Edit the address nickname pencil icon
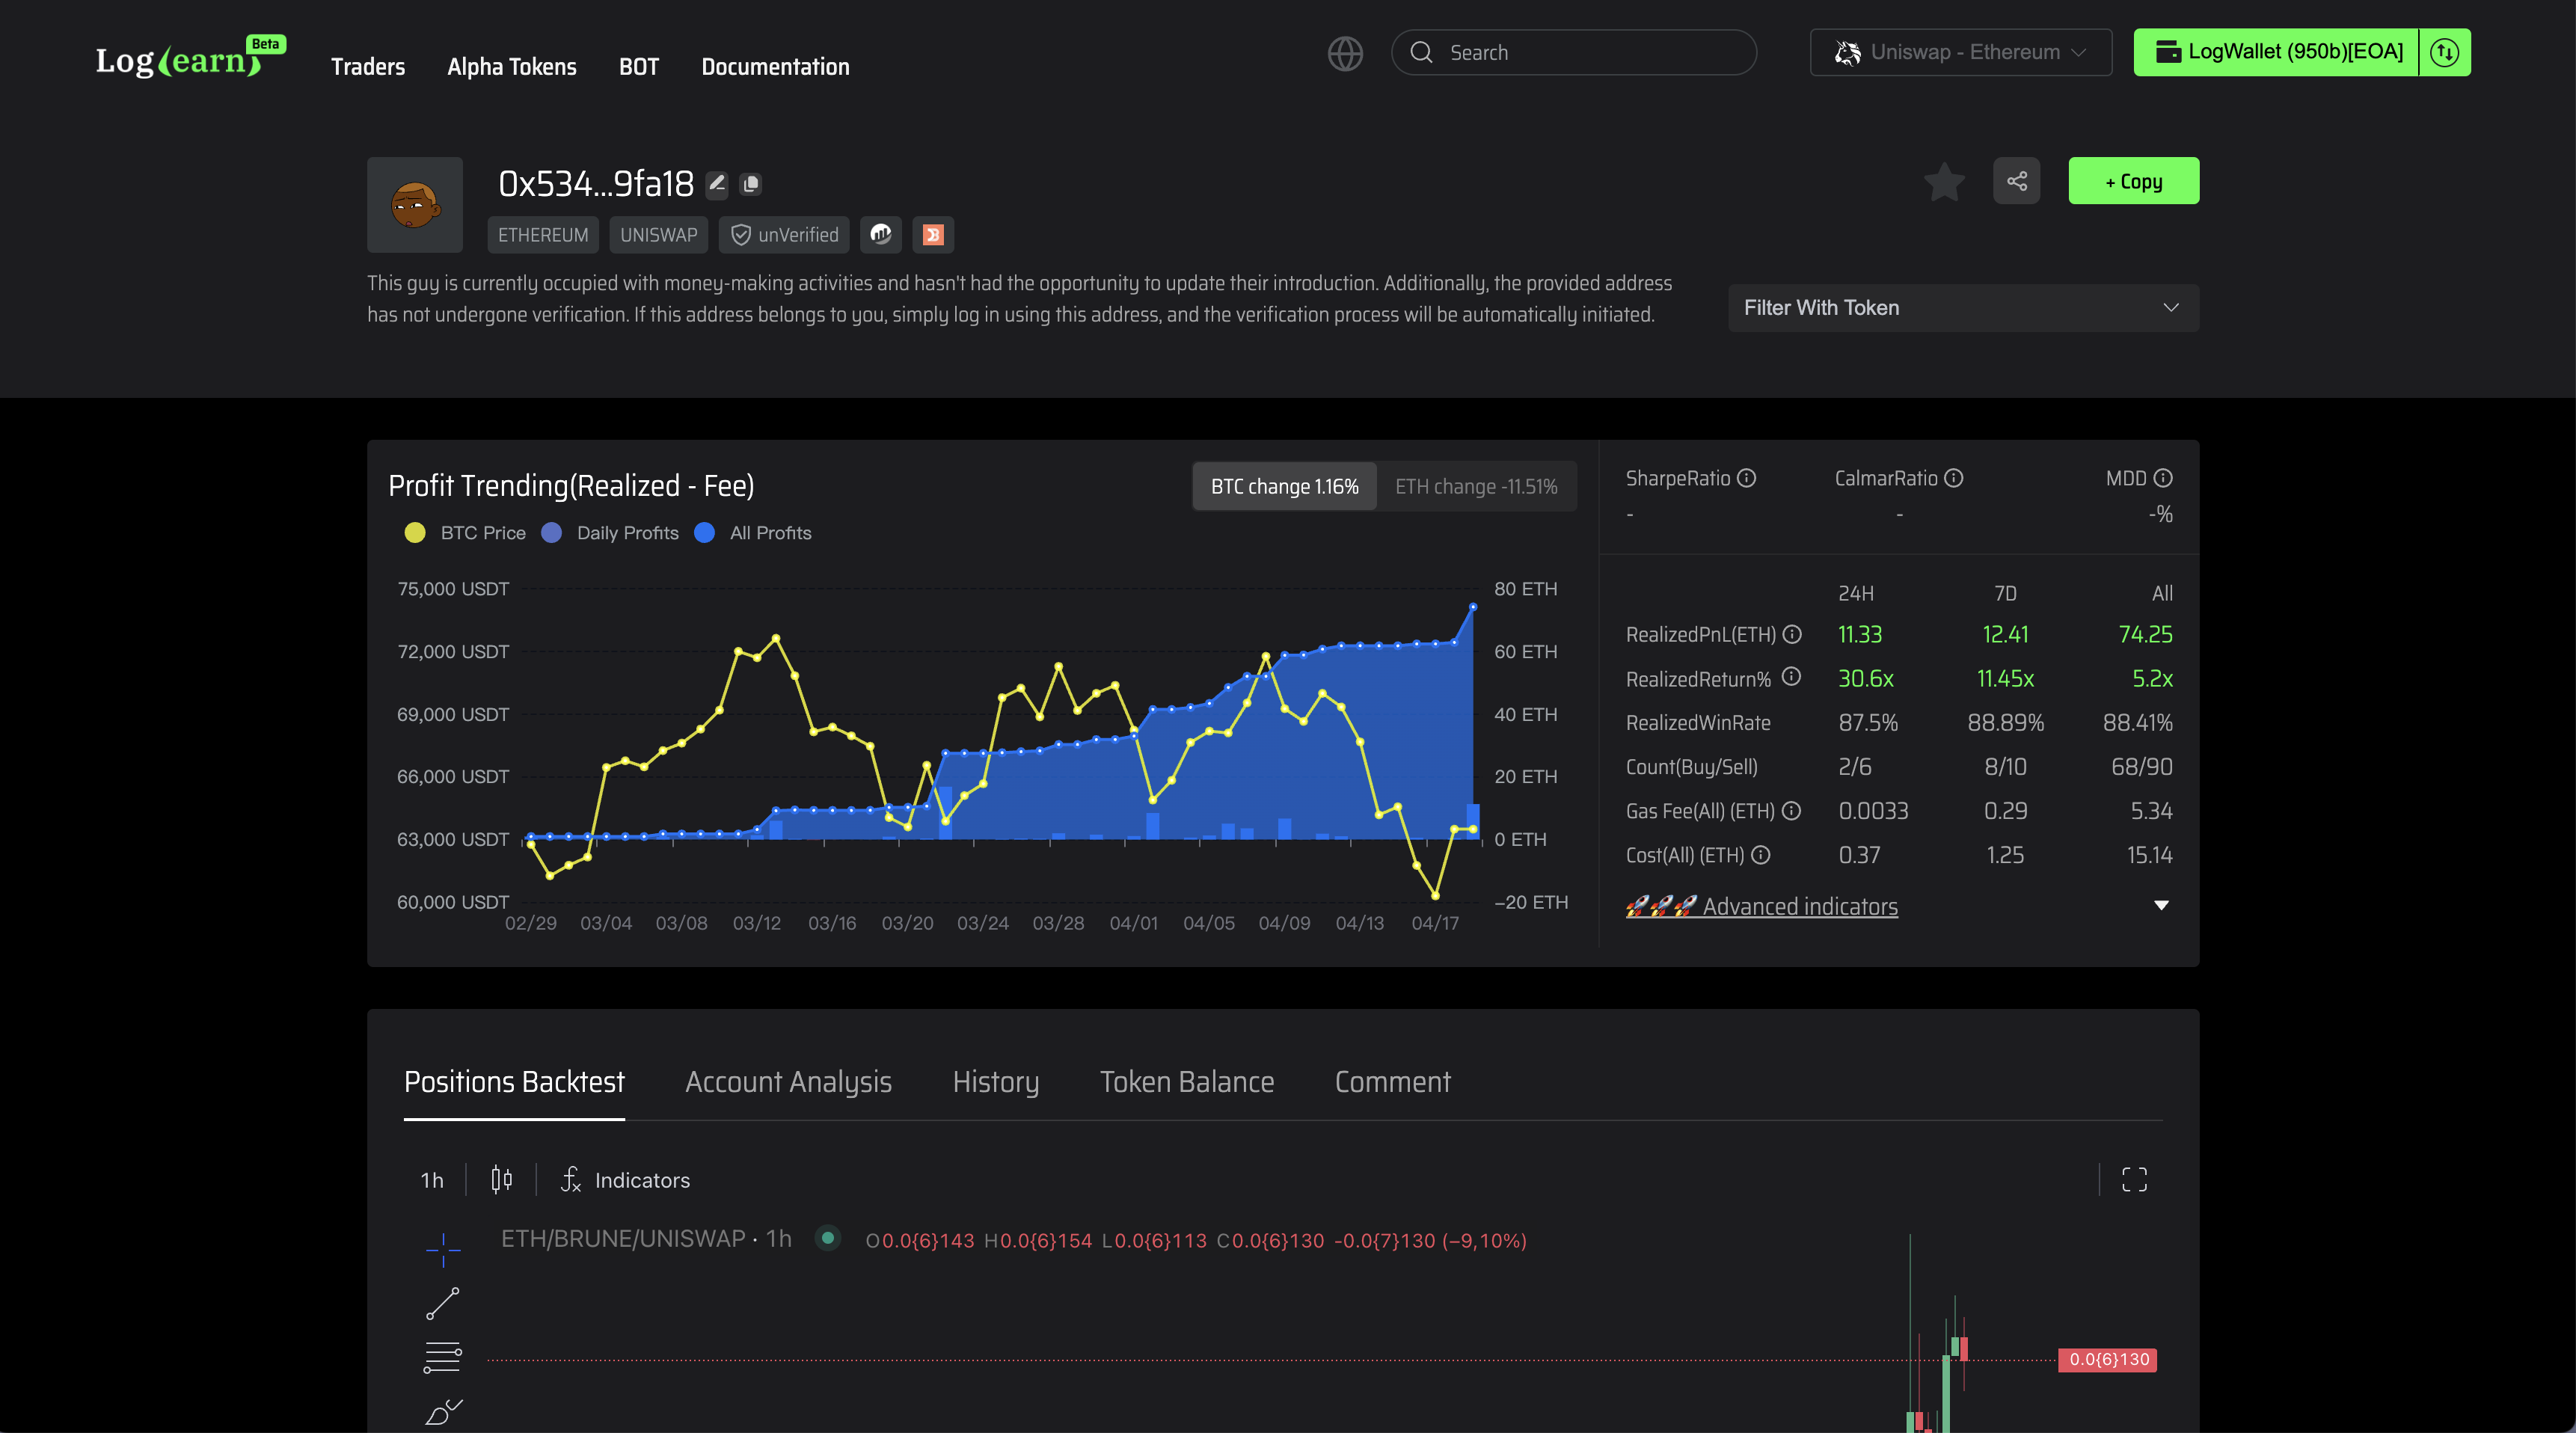Viewport: 2576px width, 1433px height. pyautogui.click(x=717, y=184)
